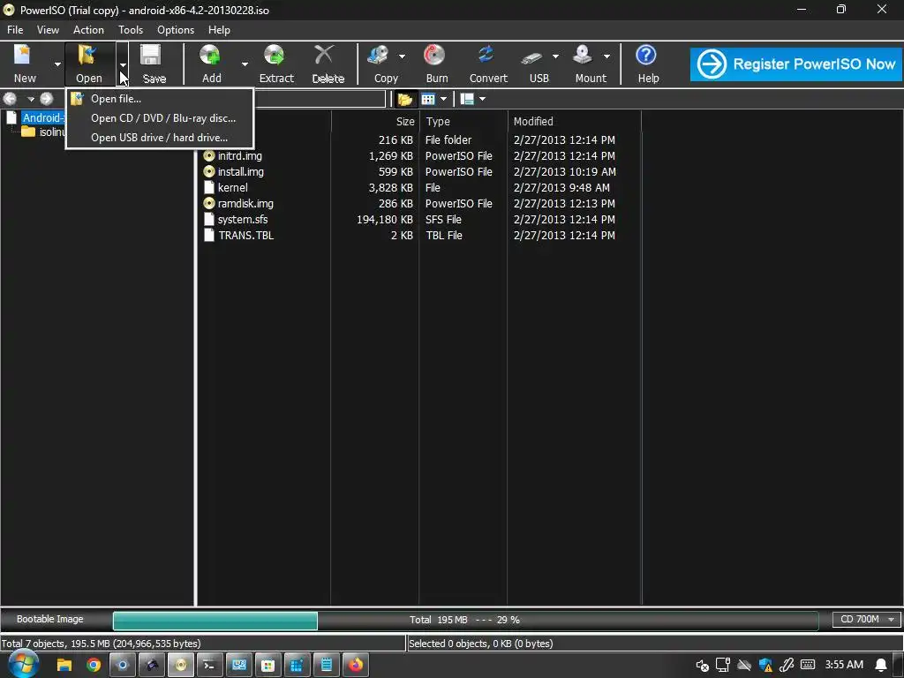Expand the USB button dropdown arrow
Screen dimensions: 904x678
[x=555, y=56]
